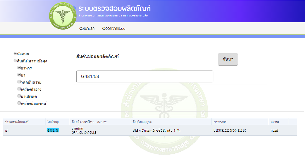The width and height of the screenshot is (305, 158).
Task: Check the ยาเสพติด checkbox
Action: [x=19, y=96]
